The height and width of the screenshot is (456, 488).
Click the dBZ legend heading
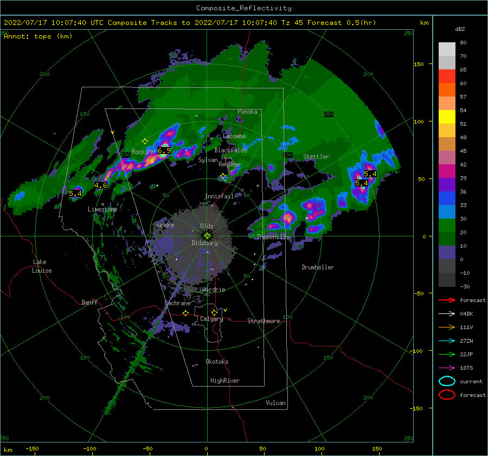click(x=460, y=29)
